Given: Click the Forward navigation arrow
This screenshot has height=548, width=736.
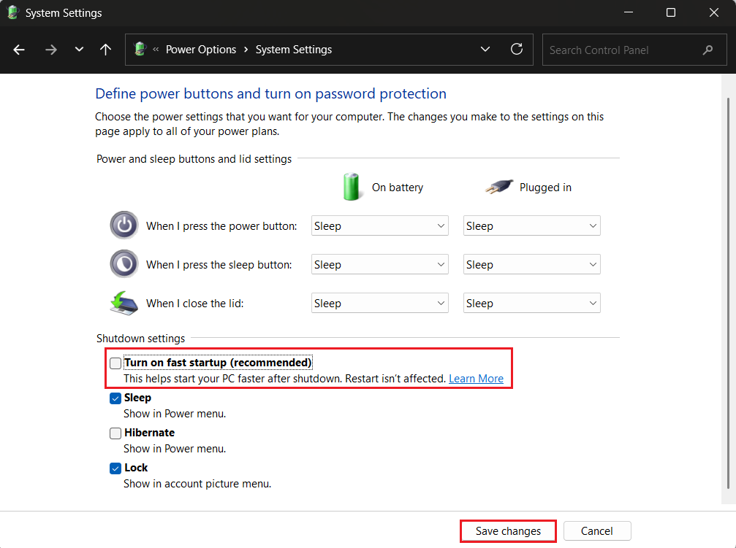Looking at the screenshot, I should click(50, 50).
